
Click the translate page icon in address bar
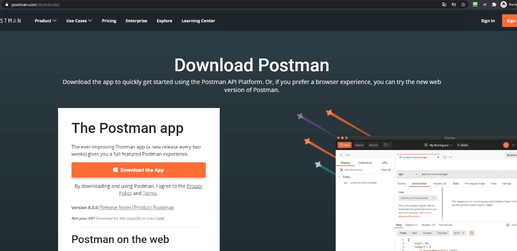[x=444, y=4]
